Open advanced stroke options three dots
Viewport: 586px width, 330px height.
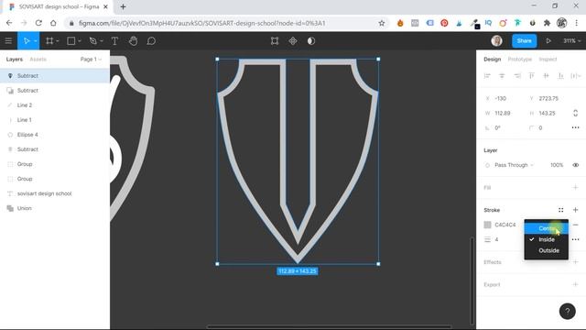coord(576,239)
